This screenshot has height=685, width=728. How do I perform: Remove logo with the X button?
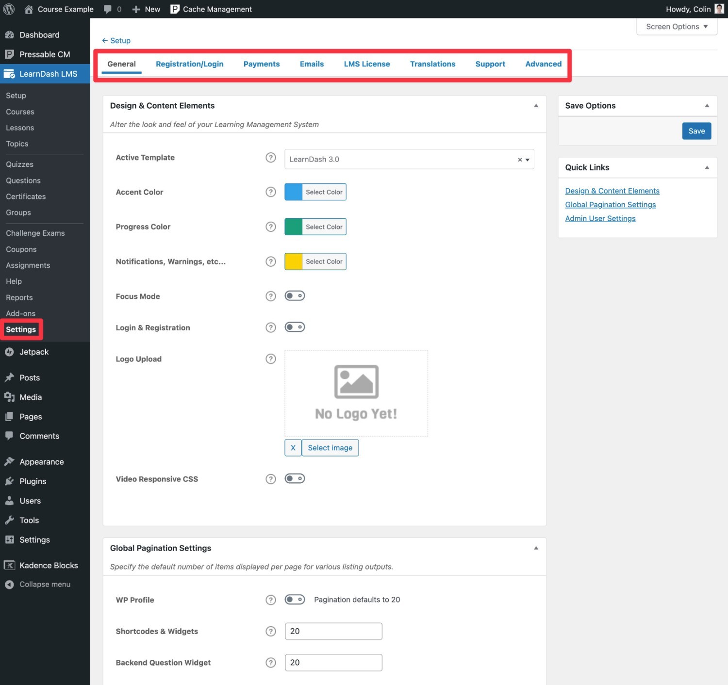point(293,448)
